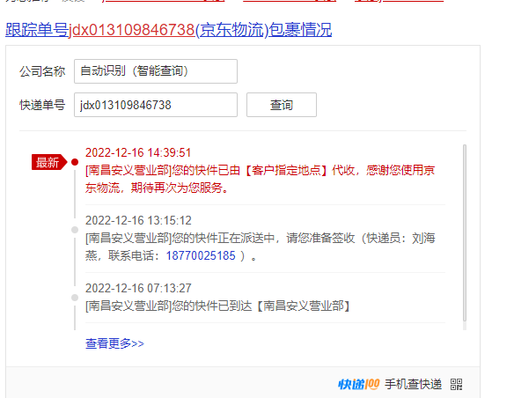Click the 快递单号 label
514x398 pixels.
click(42, 105)
